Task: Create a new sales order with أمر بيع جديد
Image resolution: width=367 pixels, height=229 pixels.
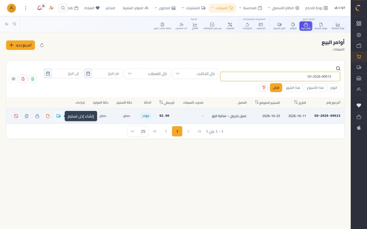Action: point(20,45)
